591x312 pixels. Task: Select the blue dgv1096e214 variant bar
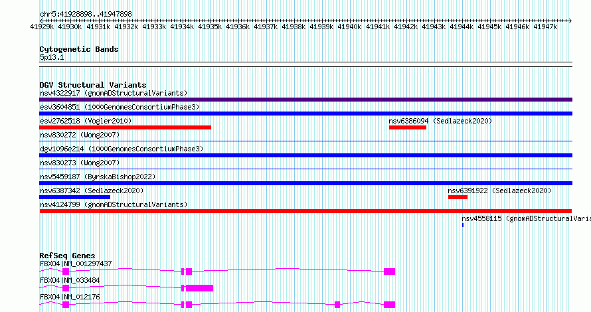[305, 155]
